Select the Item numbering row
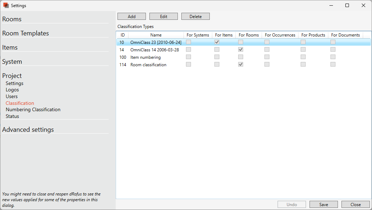The width and height of the screenshot is (372, 210). 146,57
